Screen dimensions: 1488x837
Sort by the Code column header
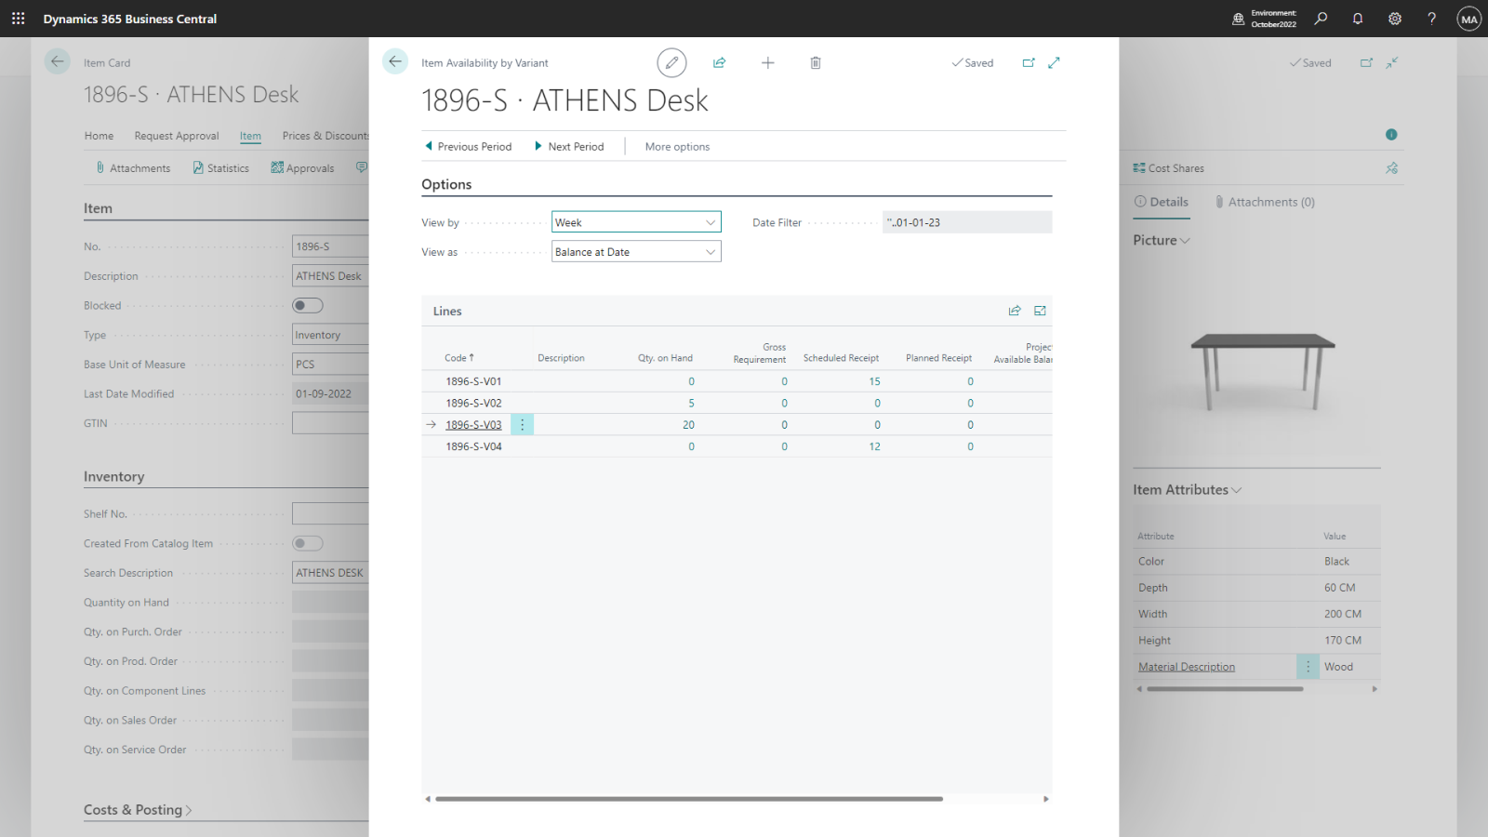(459, 358)
